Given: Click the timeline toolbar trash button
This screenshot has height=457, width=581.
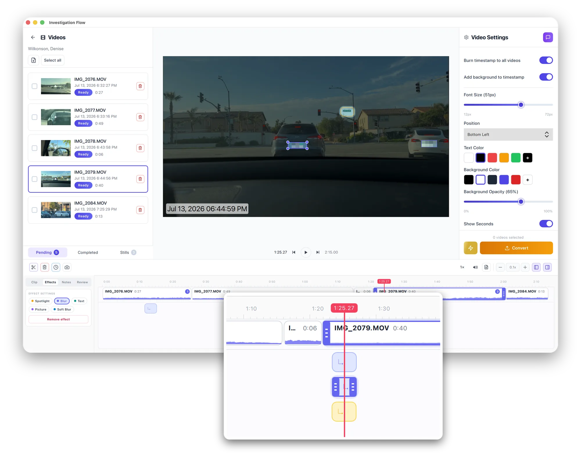Looking at the screenshot, I should click(44, 267).
